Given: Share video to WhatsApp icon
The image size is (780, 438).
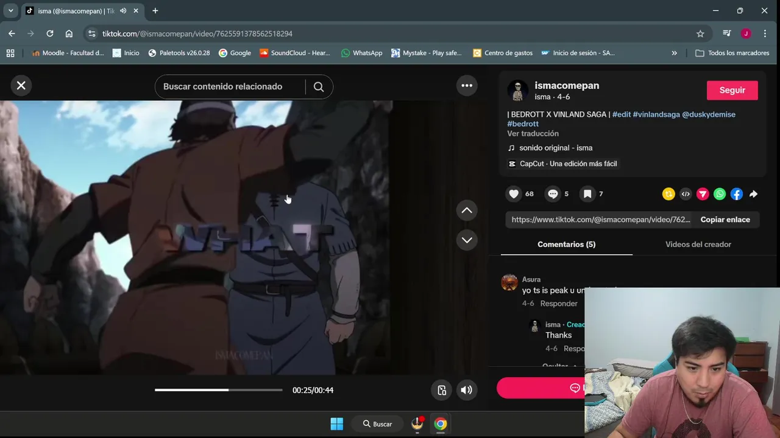Looking at the screenshot, I should [x=720, y=194].
